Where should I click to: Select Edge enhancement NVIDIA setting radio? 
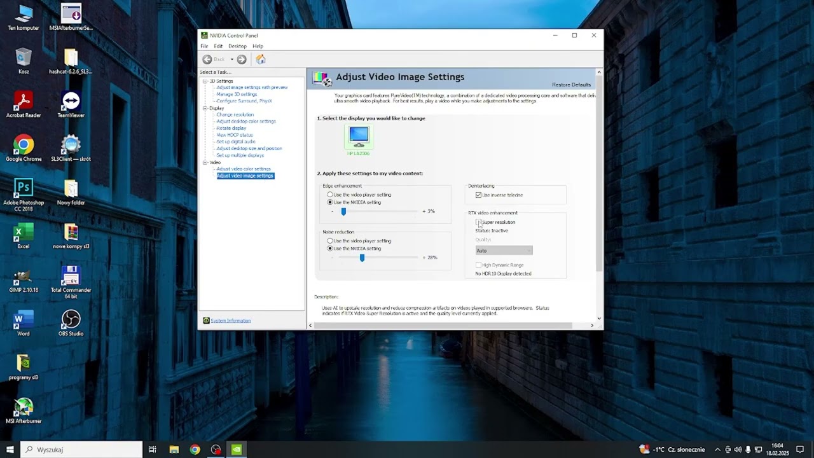point(330,202)
